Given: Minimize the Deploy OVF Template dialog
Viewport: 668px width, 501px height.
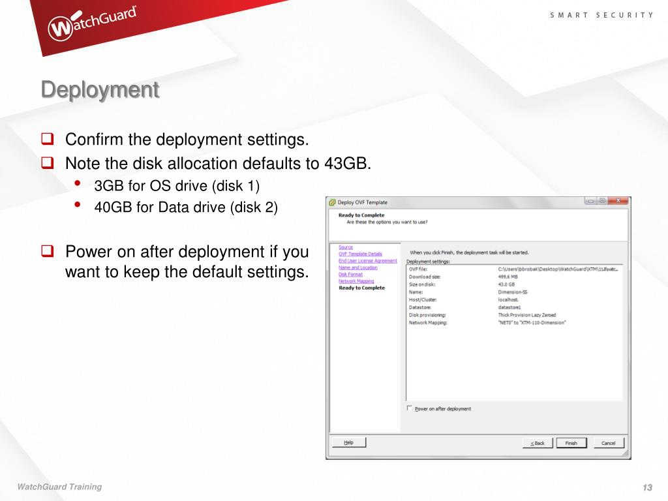Looking at the screenshot, I should tap(591, 201).
